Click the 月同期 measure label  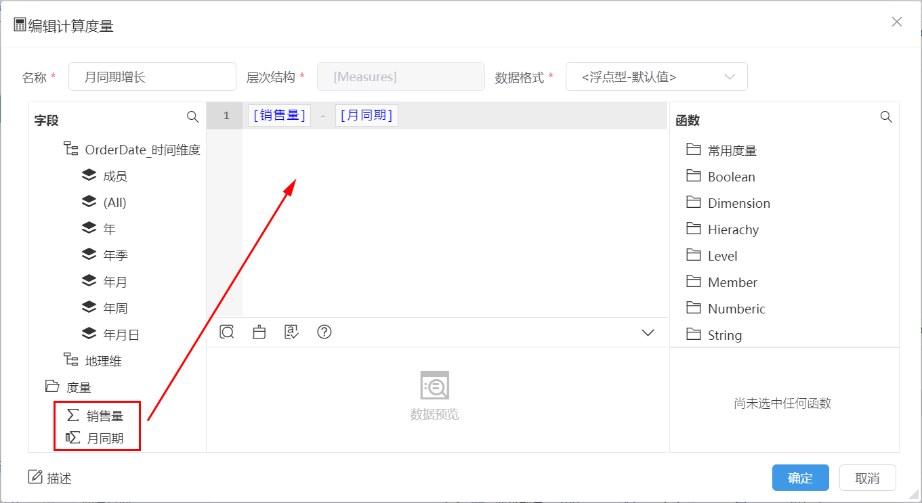click(x=105, y=439)
